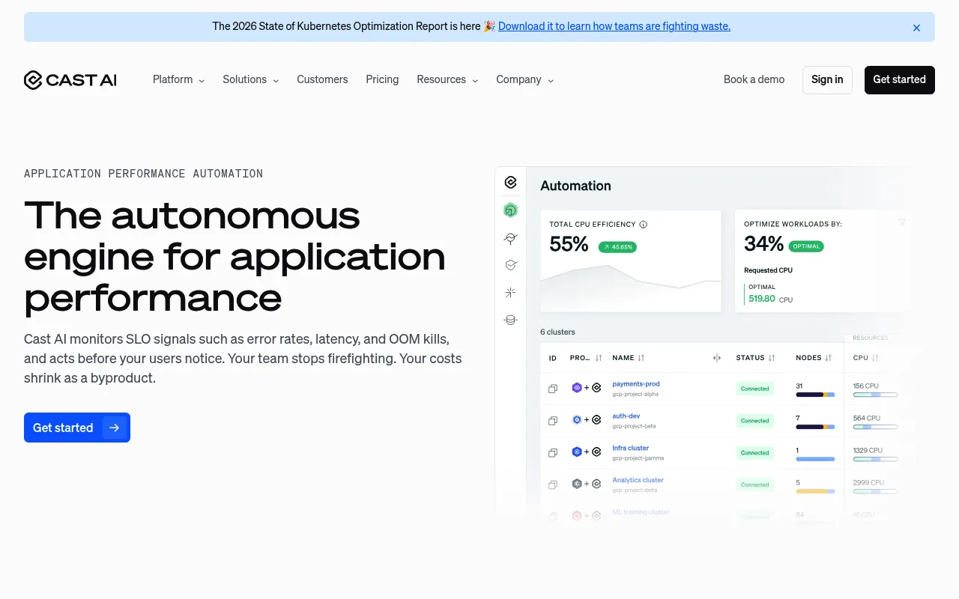Image resolution: width=959 pixels, height=599 pixels.
Task: Click the 'gcp-project-alpha' project text
Action: click(x=636, y=394)
